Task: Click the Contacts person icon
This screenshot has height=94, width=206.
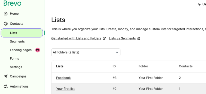Action: (x=6, y=24)
